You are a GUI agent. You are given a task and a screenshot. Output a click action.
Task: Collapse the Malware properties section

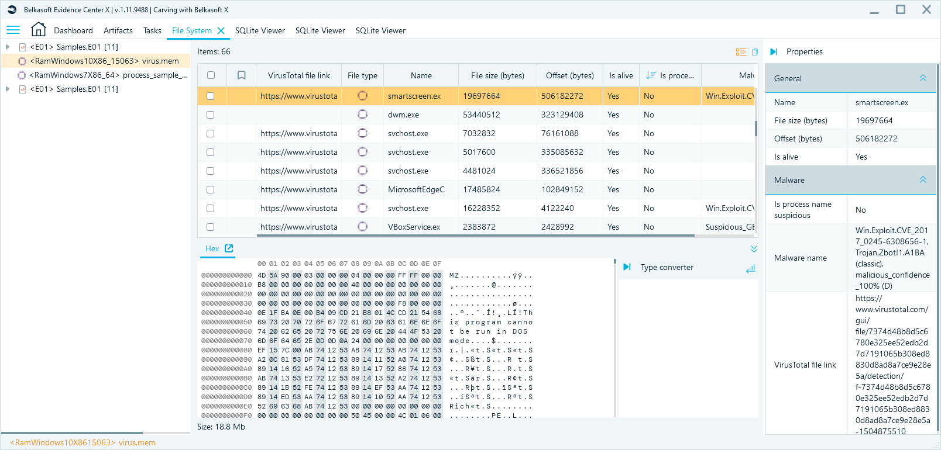point(923,180)
